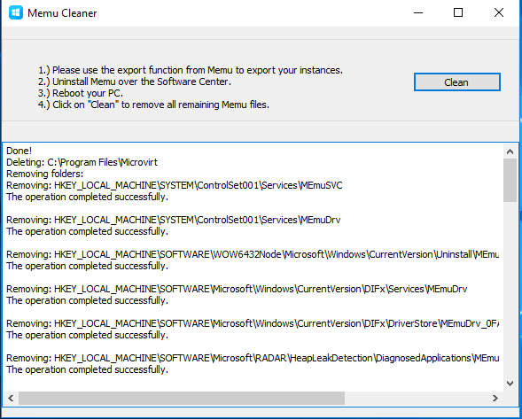Click the horizontal scrollbar track right of thumb
Image resolution: width=522 pixels, height=419 pixels.
pyautogui.click(x=417, y=398)
